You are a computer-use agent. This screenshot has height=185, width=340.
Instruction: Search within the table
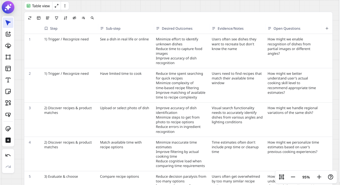coord(92,18)
